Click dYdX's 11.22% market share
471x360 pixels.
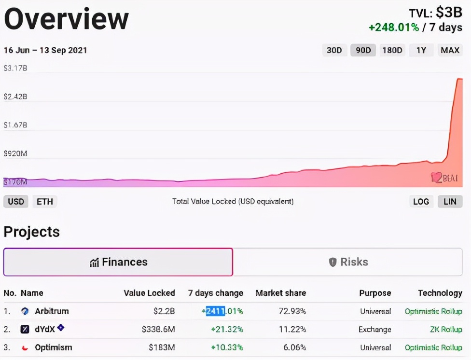(292, 329)
